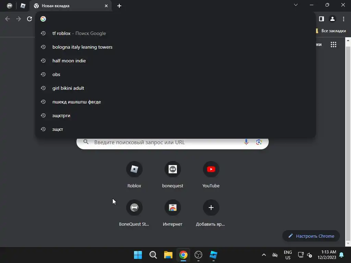
Task: Add a new shortcut with Добавить яр...
Action: point(211,213)
